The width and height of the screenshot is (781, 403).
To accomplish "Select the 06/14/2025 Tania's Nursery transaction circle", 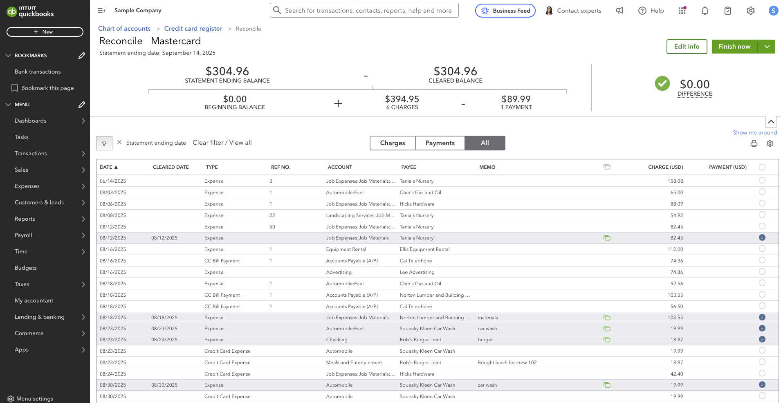I will tap(762, 181).
